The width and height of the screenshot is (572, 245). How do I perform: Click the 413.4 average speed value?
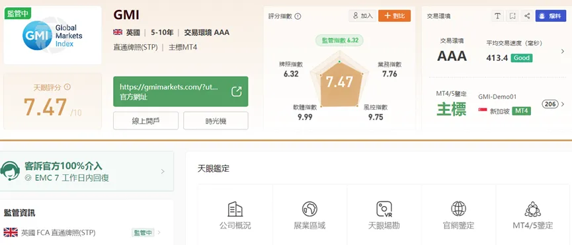497,58
